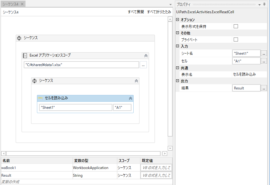270x185 pixels.
Task: Click the シーケンス4 breadcrumb
Action: [10, 12]
